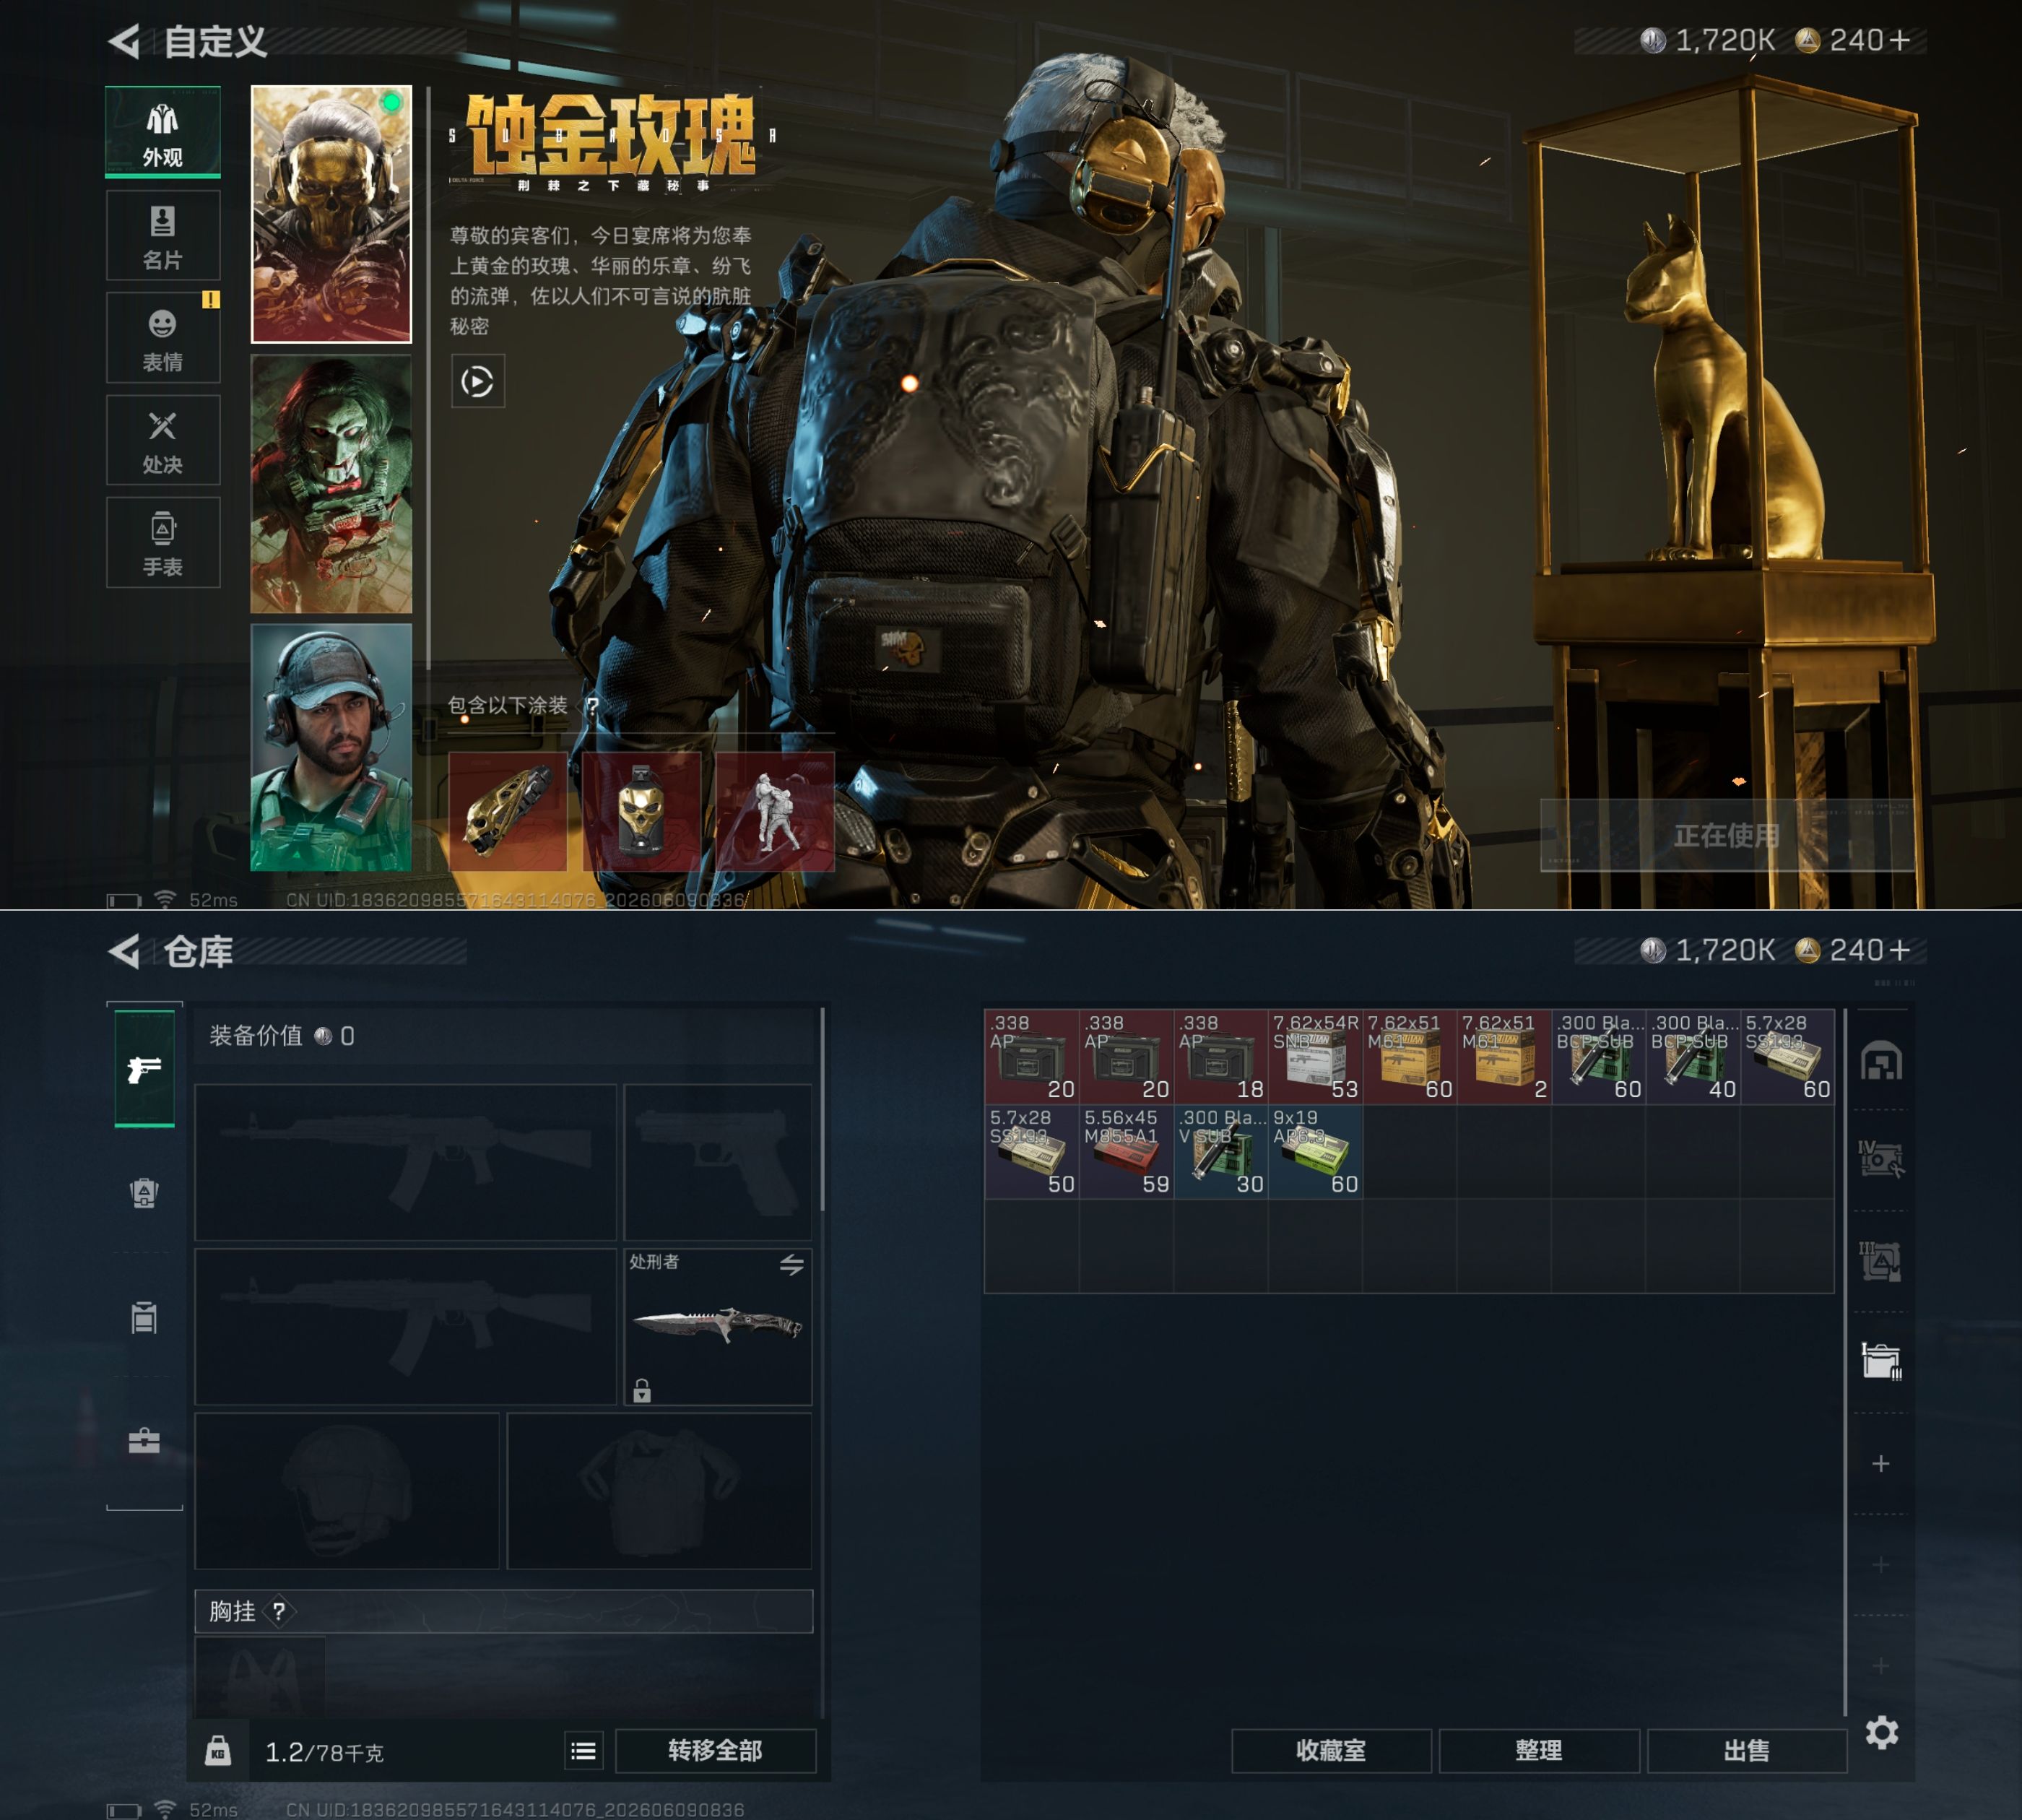Open the level I ammo box icon
2022x1820 pixels.
(1881, 1361)
